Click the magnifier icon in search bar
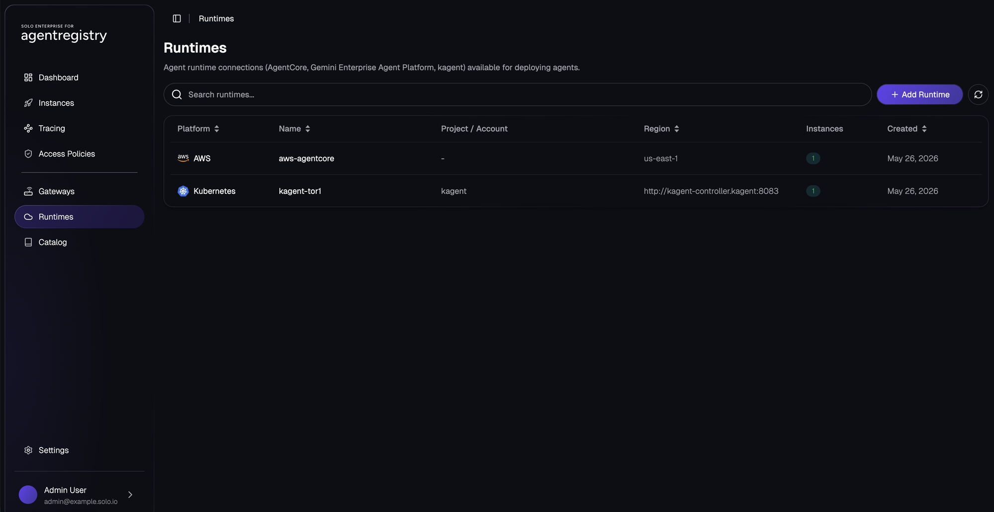 (x=177, y=94)
